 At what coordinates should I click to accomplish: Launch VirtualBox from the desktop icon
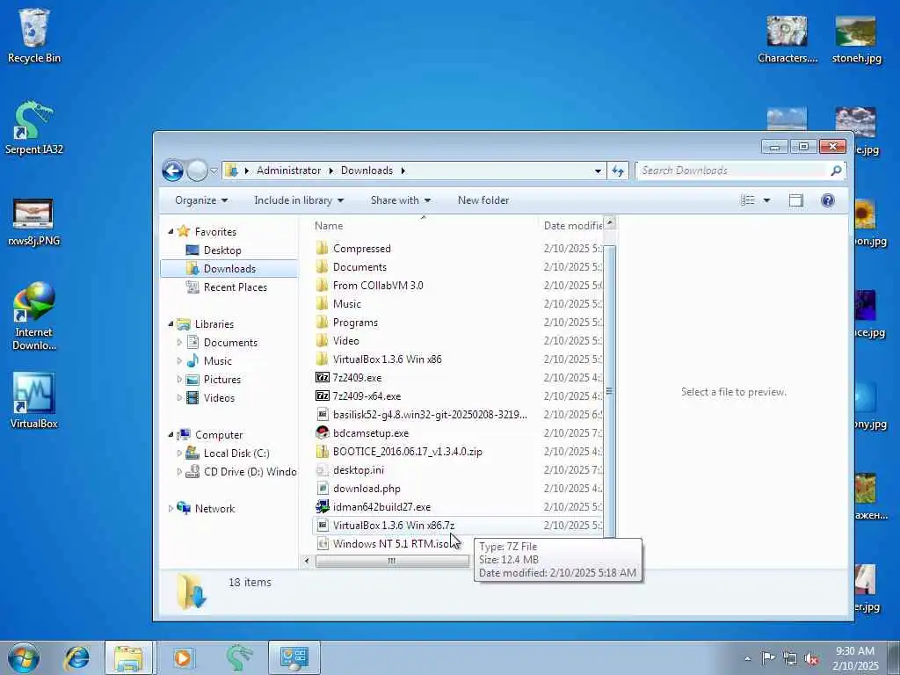34,401
